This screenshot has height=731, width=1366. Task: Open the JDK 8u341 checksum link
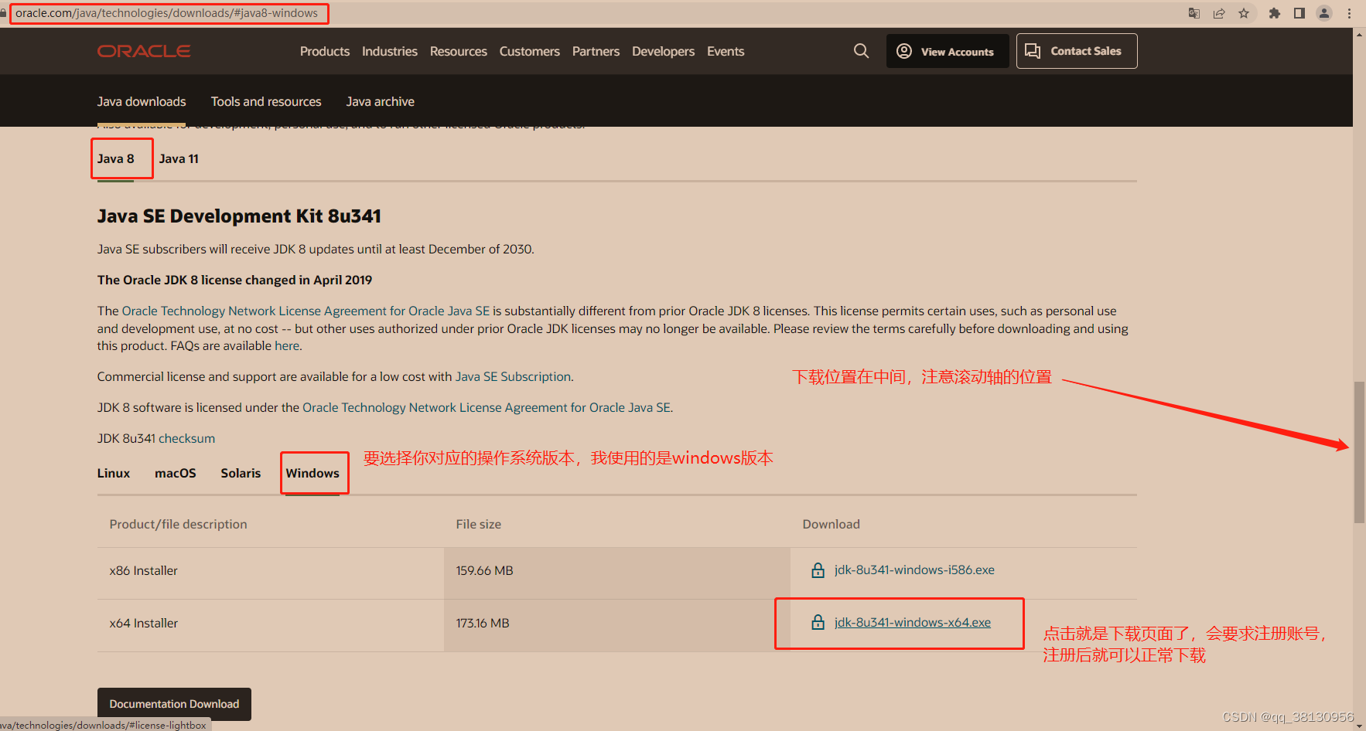[x=186, y=438]
